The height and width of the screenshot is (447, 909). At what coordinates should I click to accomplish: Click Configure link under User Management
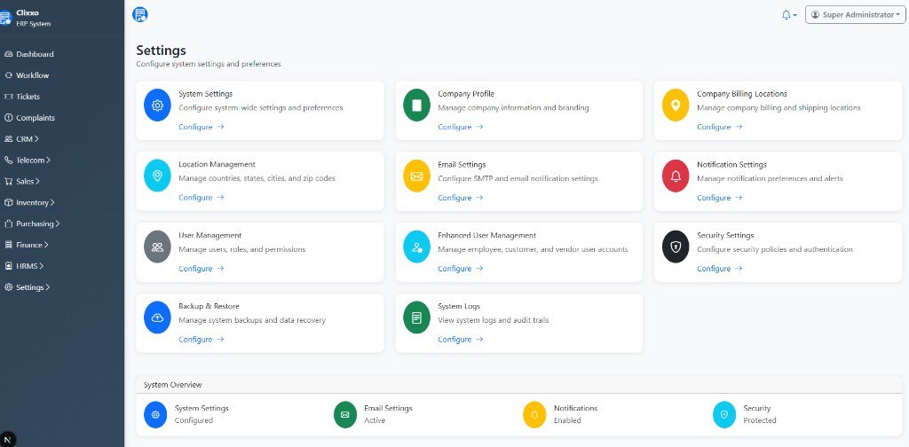coord(202,269)
